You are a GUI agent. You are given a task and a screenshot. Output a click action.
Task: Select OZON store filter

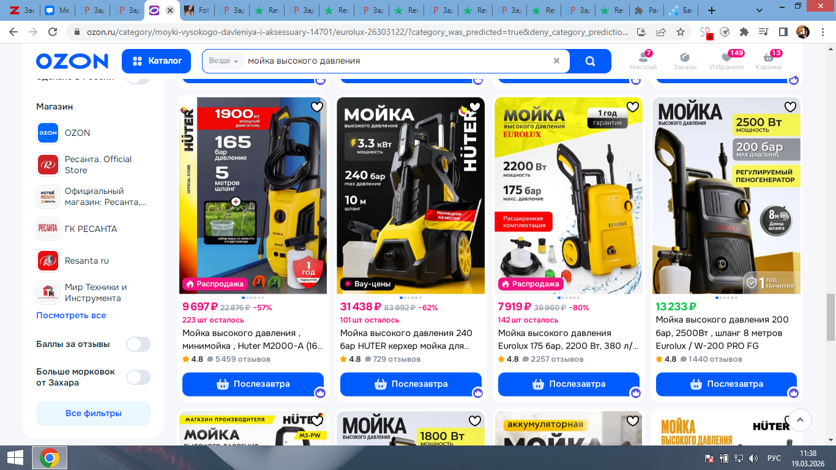(x=78, y=133)
